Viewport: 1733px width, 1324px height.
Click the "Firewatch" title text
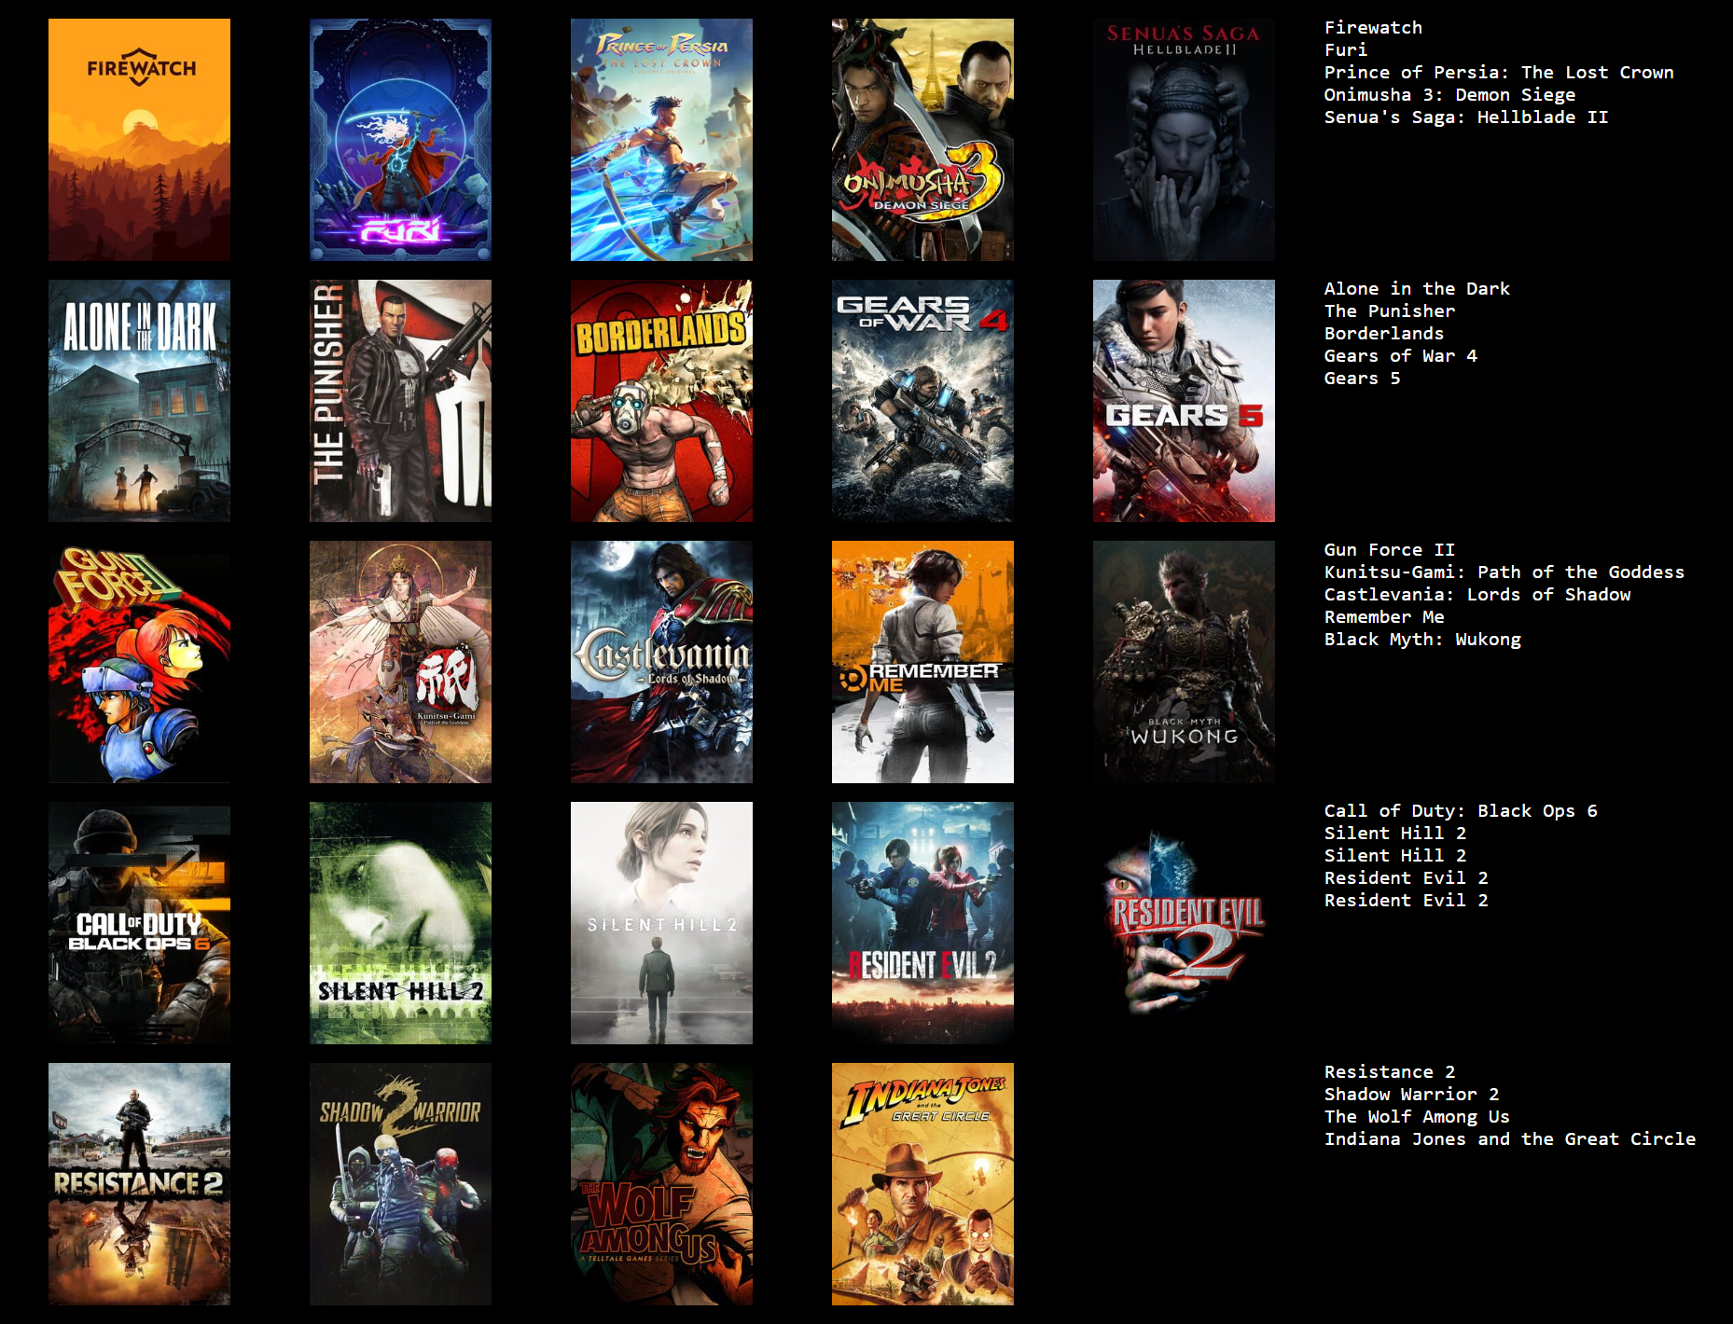click(x=1373, y=28)
